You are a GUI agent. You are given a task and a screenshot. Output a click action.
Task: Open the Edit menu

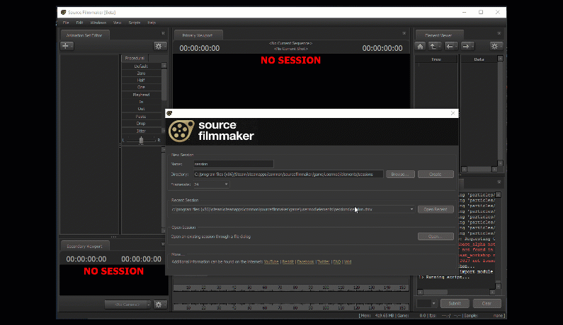(79, 23)
